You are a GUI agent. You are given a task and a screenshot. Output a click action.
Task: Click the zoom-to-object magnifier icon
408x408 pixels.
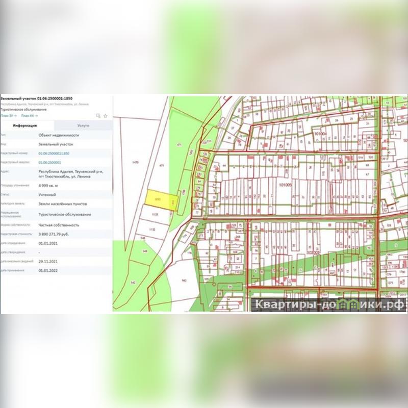[98, 116]
